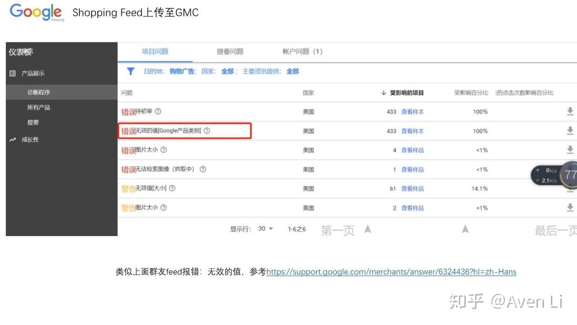Click the 问题 column header

point(127,93)
